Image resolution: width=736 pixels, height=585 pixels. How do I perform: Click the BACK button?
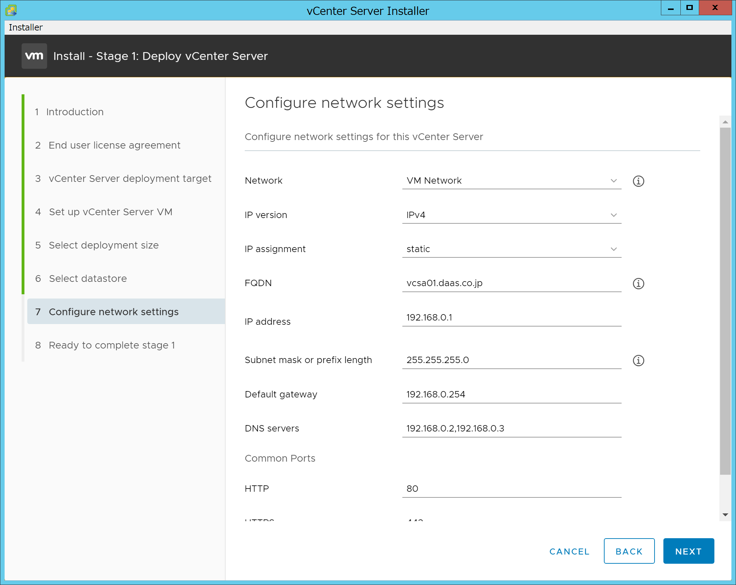pos(629,551)
